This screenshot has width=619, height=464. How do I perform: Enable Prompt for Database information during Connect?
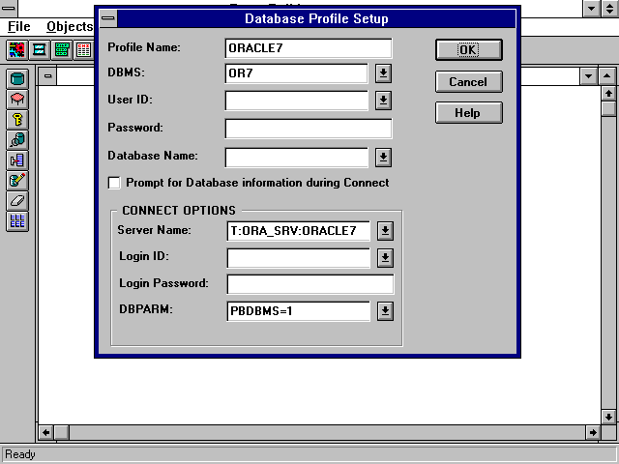pyautogui.click(x=115, y=183)
